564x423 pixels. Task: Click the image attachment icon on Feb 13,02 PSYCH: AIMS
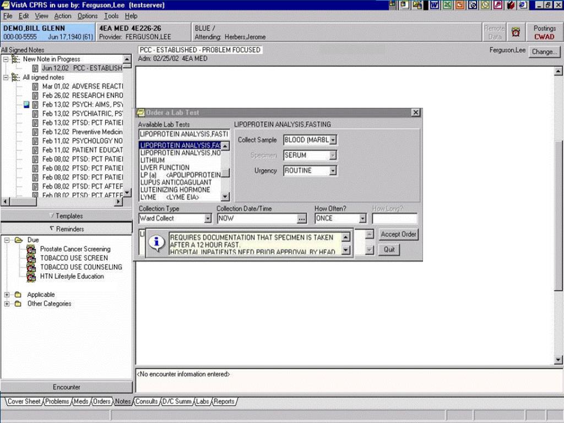[x=26, y=105]
